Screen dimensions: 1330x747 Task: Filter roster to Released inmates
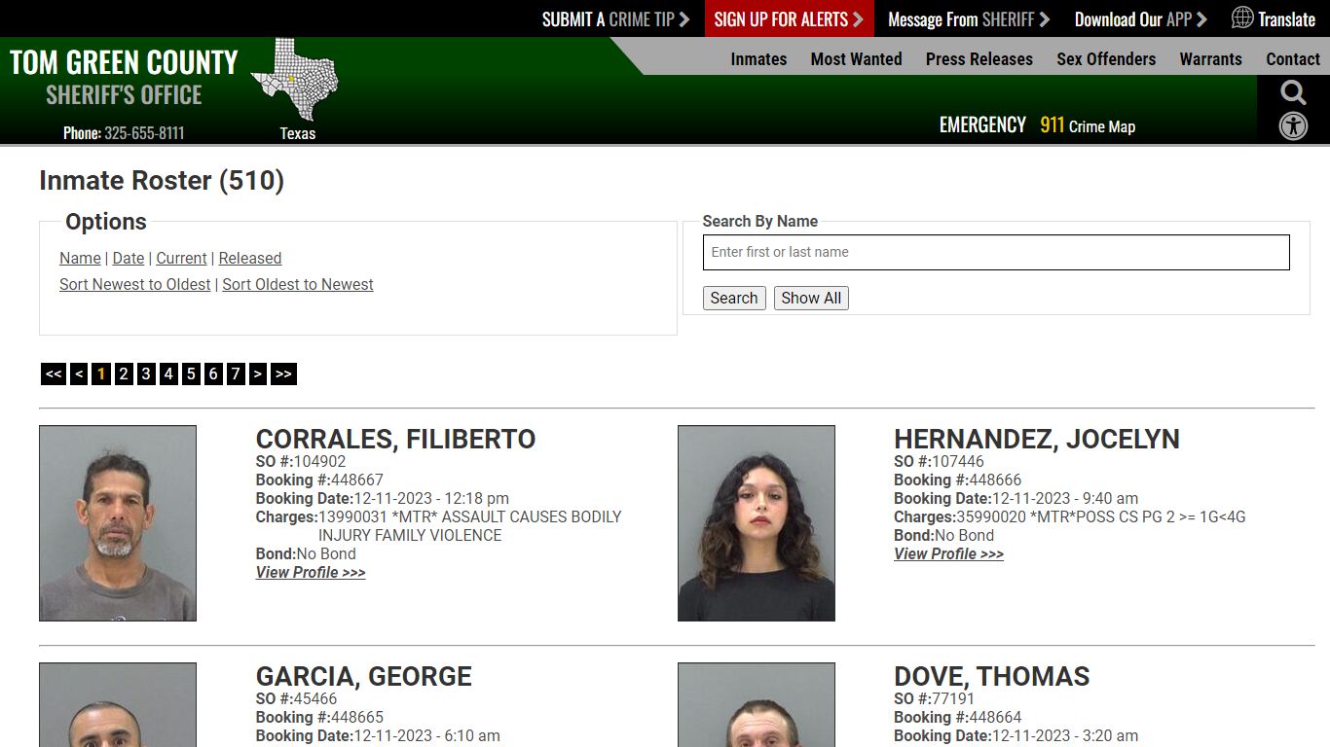[250, 258]
